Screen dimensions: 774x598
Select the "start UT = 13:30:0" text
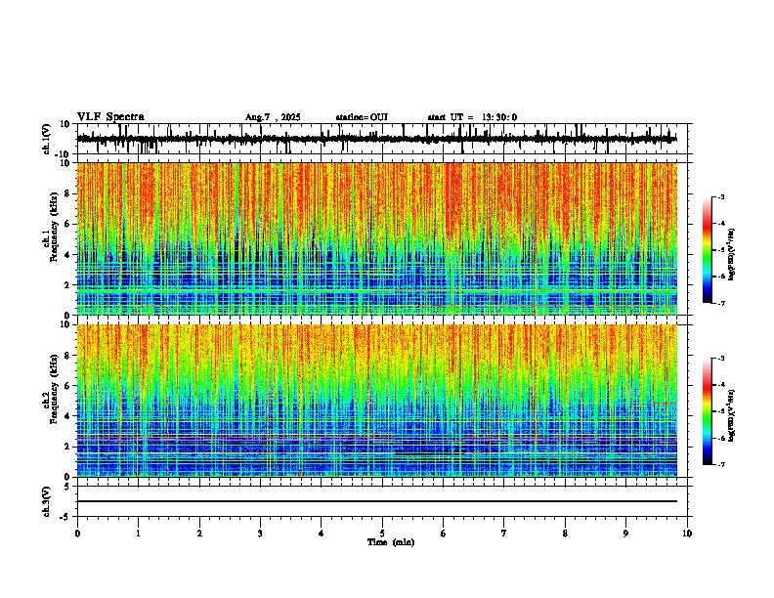tap(472, 117)
